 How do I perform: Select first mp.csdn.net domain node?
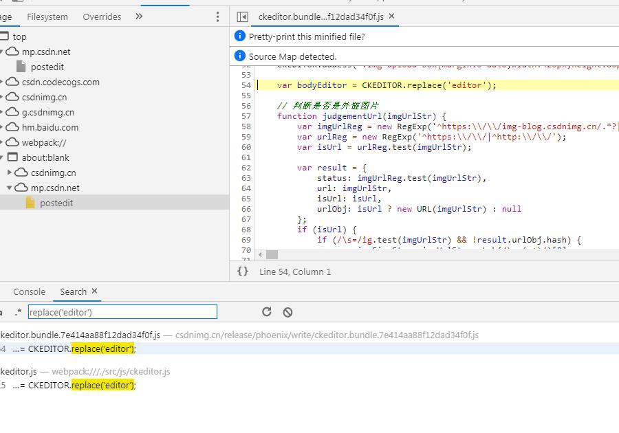click(x=46, y=52)
